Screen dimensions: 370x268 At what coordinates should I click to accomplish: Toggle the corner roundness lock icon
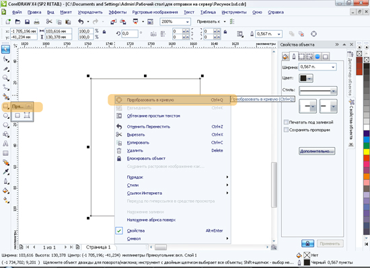[x=225, y=32]
